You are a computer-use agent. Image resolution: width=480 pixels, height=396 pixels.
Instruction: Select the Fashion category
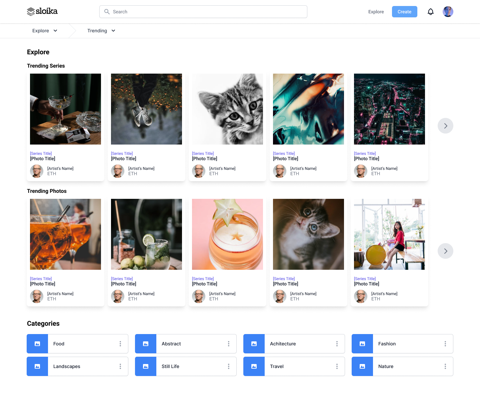(402, 344)
